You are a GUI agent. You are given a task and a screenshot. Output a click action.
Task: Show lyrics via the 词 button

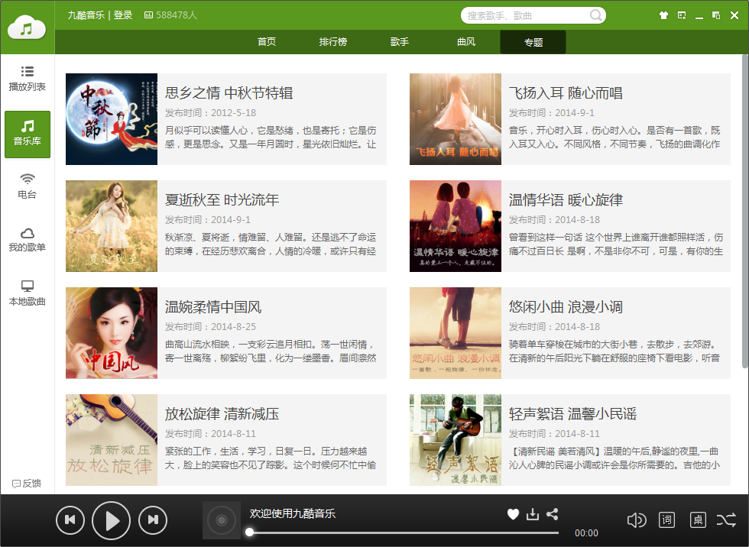(666, 519)
